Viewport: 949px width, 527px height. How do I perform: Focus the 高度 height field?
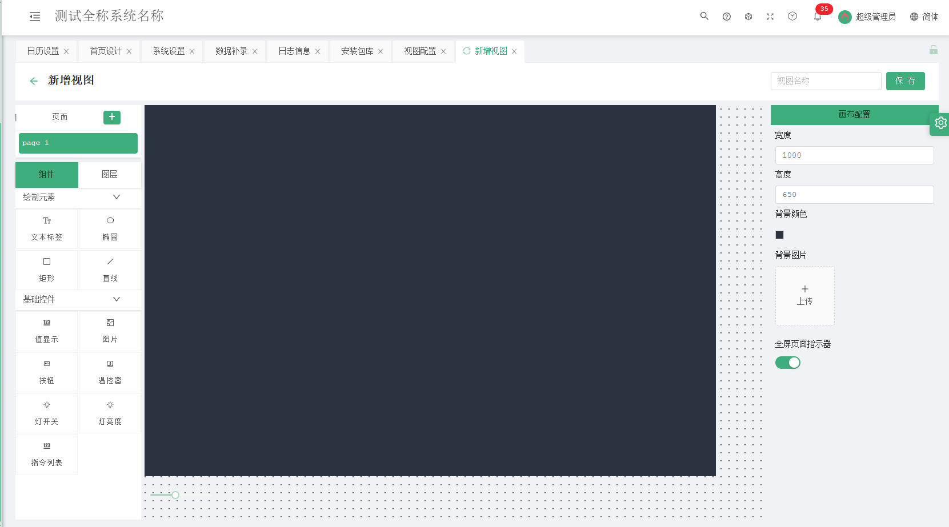pyautogui.click(x=855, y=195)
